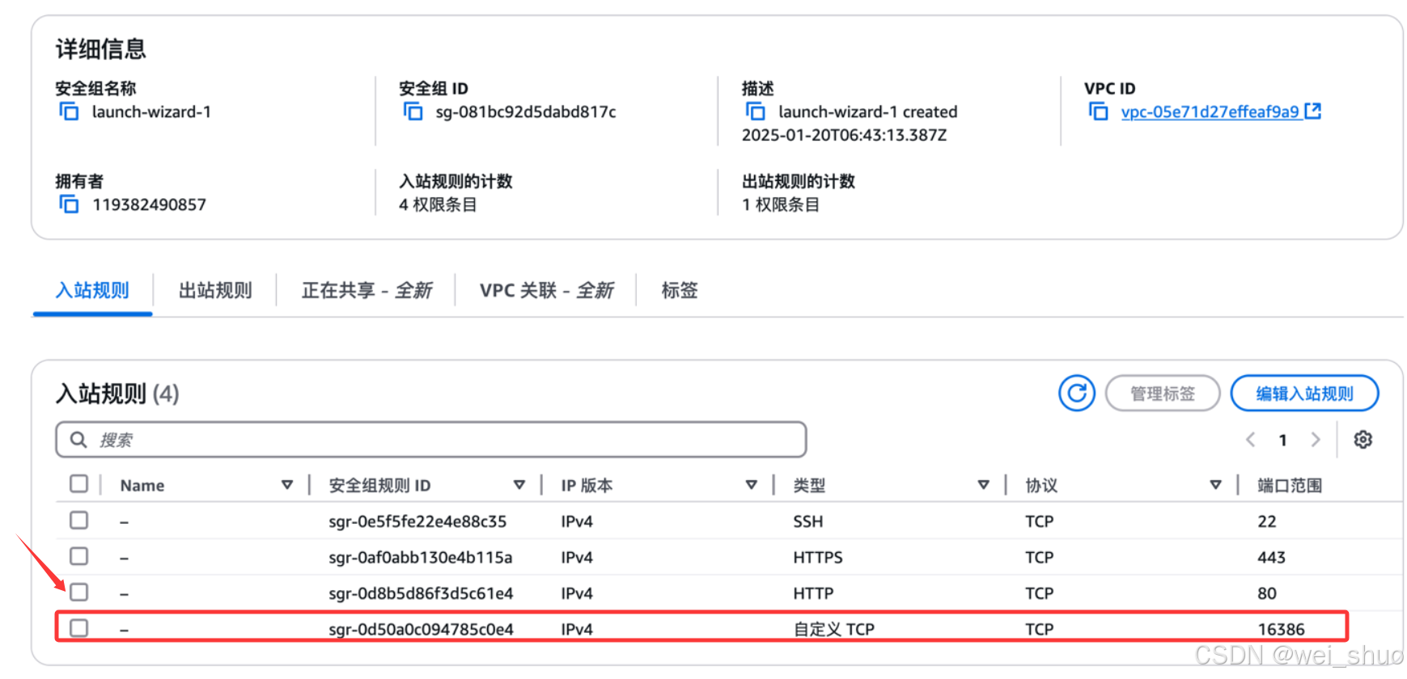Sort by the 安全组规则 ID column arrow
This screenshot has height=679, width=1407.
click(519, 485)
